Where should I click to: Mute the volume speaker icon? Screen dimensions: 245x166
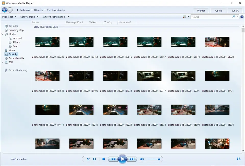(142, 159)
